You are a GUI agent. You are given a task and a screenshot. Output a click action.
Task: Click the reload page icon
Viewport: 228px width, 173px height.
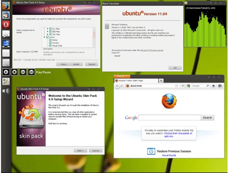coord(183,86)
